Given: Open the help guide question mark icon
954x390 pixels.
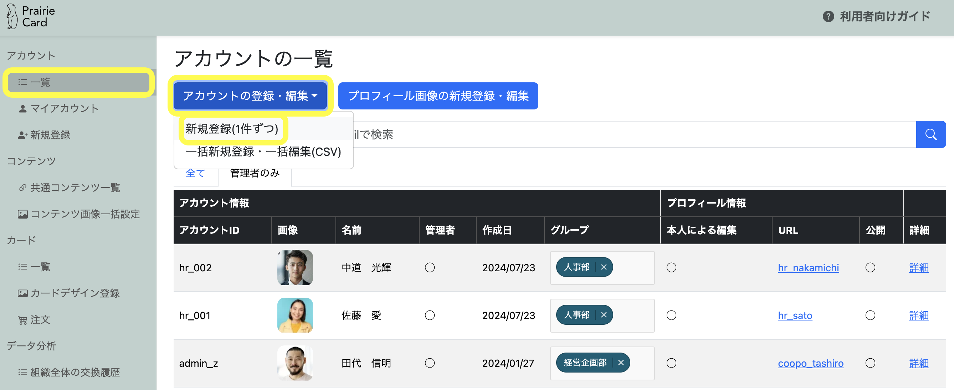Looking at the screenshot, I should pos(828,17).
